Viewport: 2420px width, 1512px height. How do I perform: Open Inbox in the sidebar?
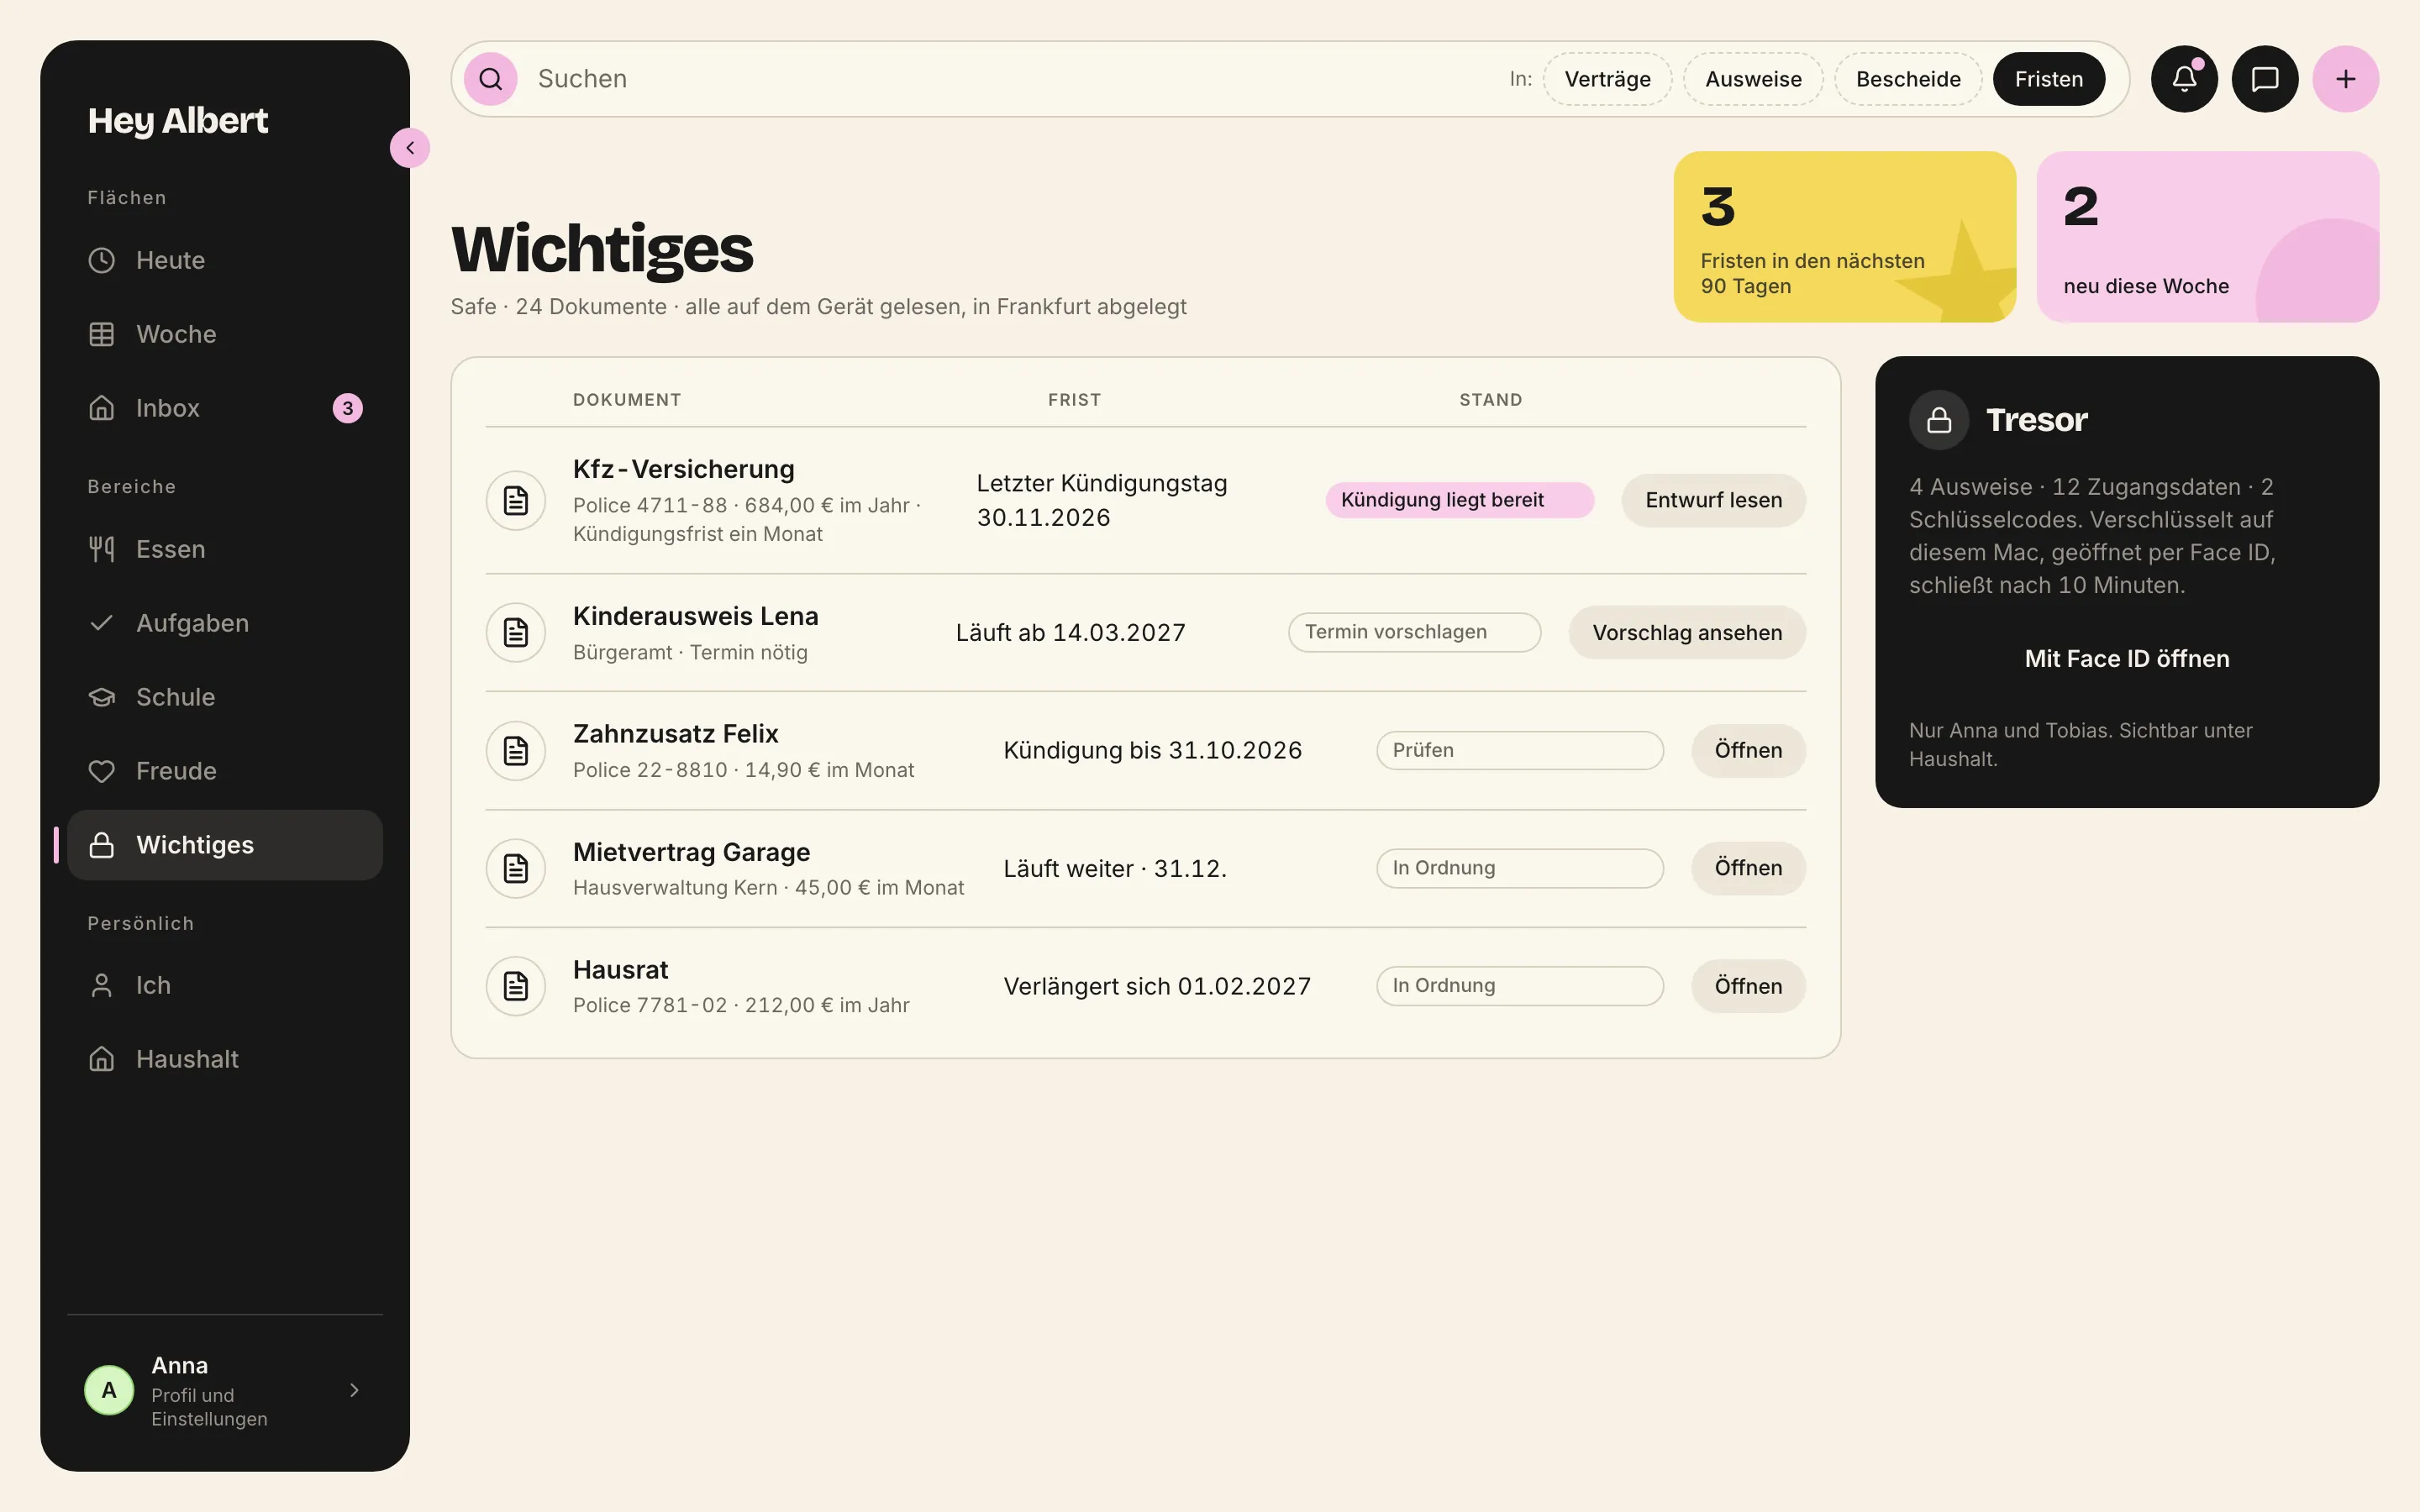[225, 408]
